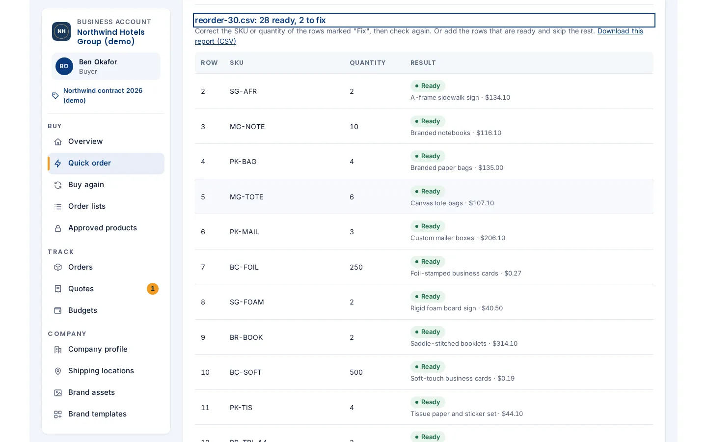Screen dimensions: 707x442
Task: Click the Orders box icon
Action: (x=58, y=268)
